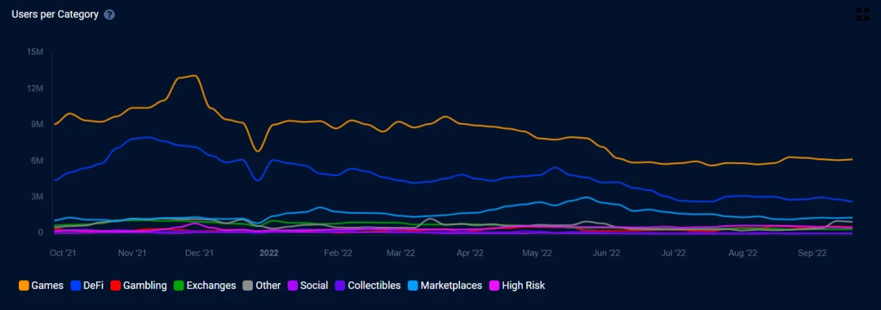Hide the Exchanges series via legend
Viewport: 881px width, 310px height.
click(205, 286)
